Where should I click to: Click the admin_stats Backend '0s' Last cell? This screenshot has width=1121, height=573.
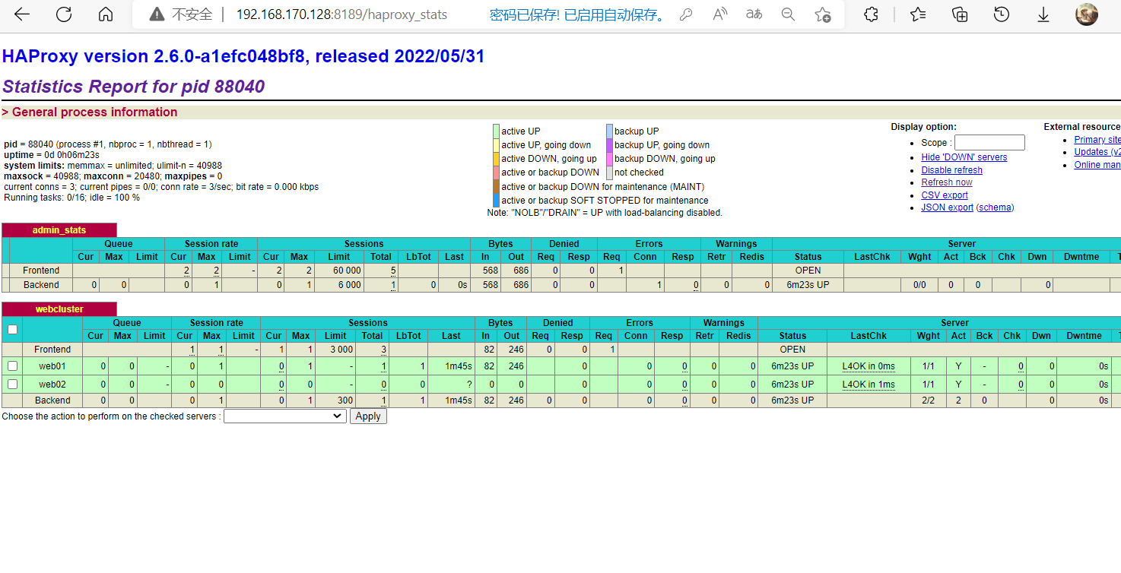(x=455, y=285)
